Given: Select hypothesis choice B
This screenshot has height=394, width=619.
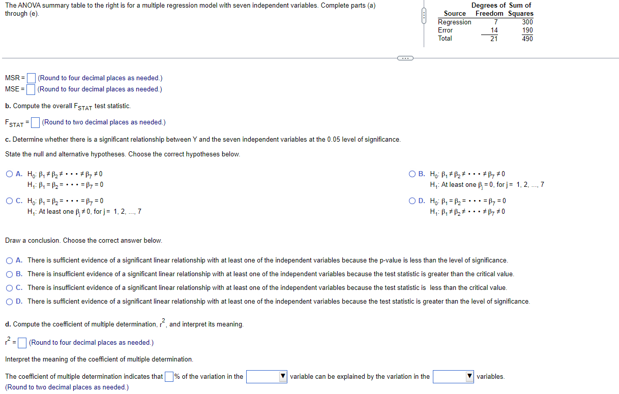Looking at the screenshot, I should point(411,174).
